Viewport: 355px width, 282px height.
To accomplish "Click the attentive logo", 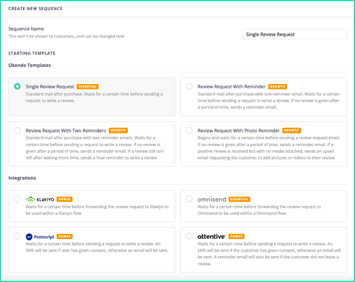I will click(x=212, y=236).
